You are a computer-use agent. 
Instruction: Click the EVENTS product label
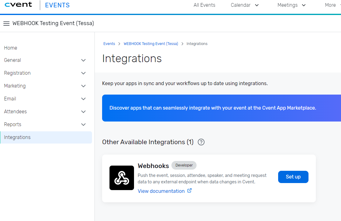click(57, 5)
